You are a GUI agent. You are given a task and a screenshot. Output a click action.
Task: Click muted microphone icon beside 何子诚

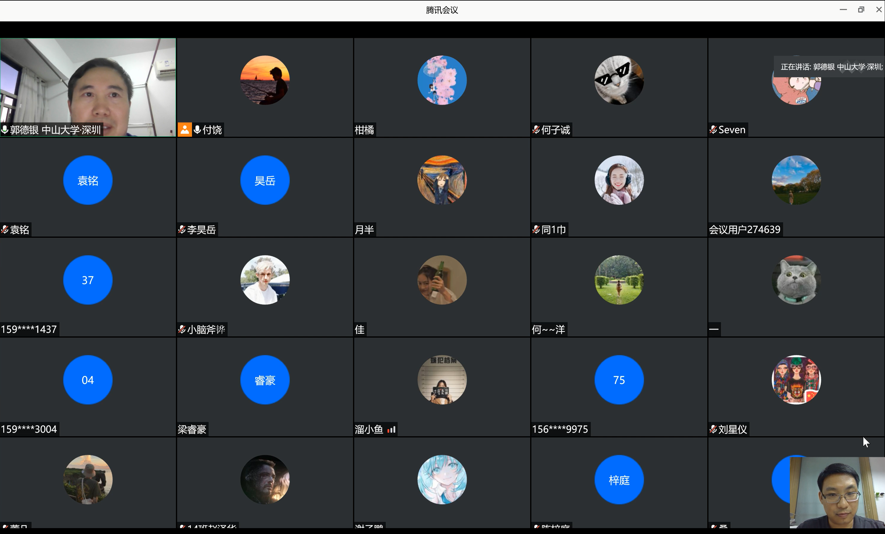(x=536, y=130)
